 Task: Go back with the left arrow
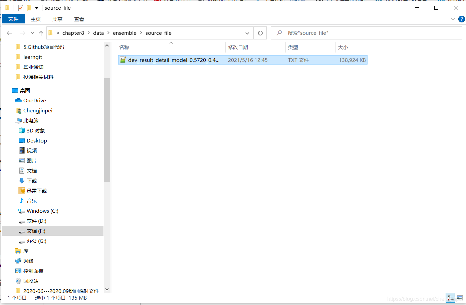point(10,33)
